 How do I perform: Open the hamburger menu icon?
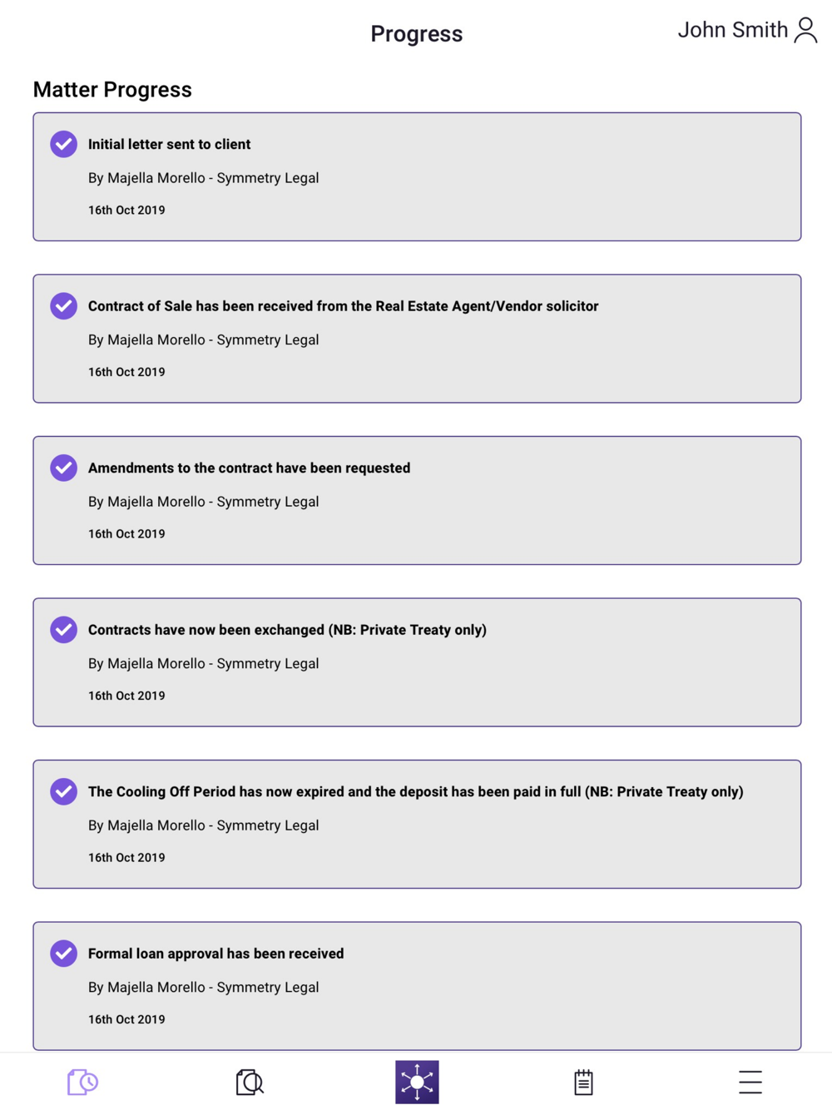point(750,1082)
